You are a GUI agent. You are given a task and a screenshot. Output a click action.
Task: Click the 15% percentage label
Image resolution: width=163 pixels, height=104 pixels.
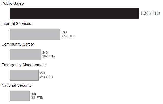coord(33,94)
